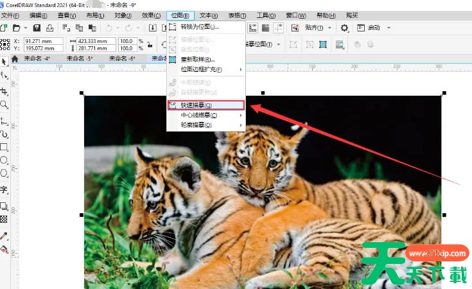Open the 文件 File menu

(10, 15)
